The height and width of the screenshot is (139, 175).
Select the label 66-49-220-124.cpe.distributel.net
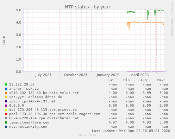coord(44,118)
